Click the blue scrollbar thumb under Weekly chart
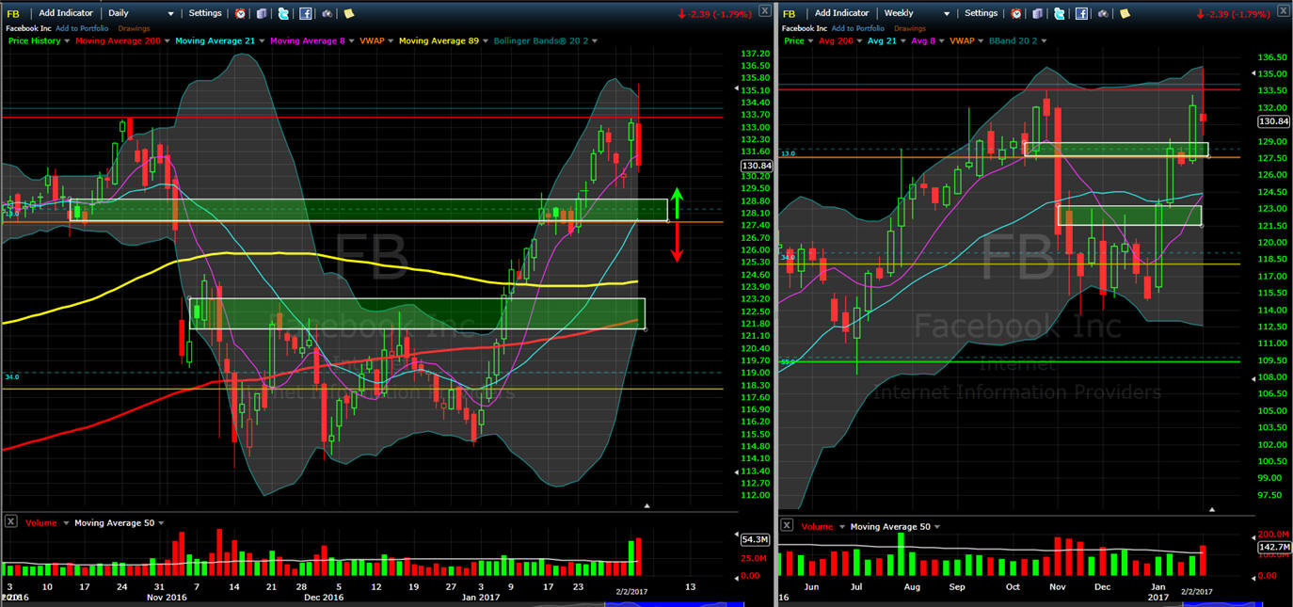1293x607 pixels. click(x=1221, y=605)
